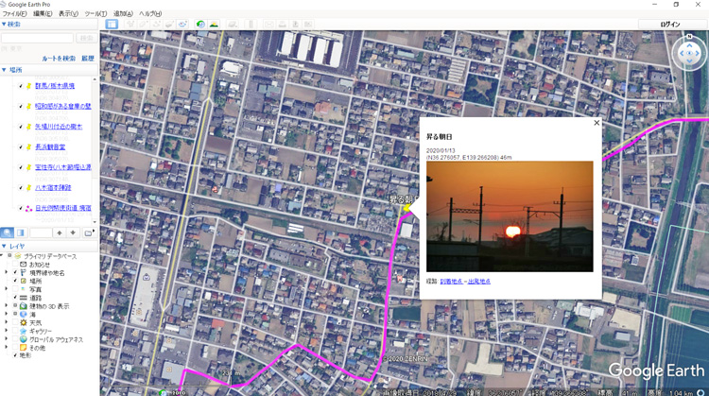Image resolution: width=709 pixels, height=396 pixels.
Task: Click the search text input field
Action: tap(37, 38)
